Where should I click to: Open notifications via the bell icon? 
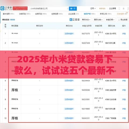[x=124, y=8]
